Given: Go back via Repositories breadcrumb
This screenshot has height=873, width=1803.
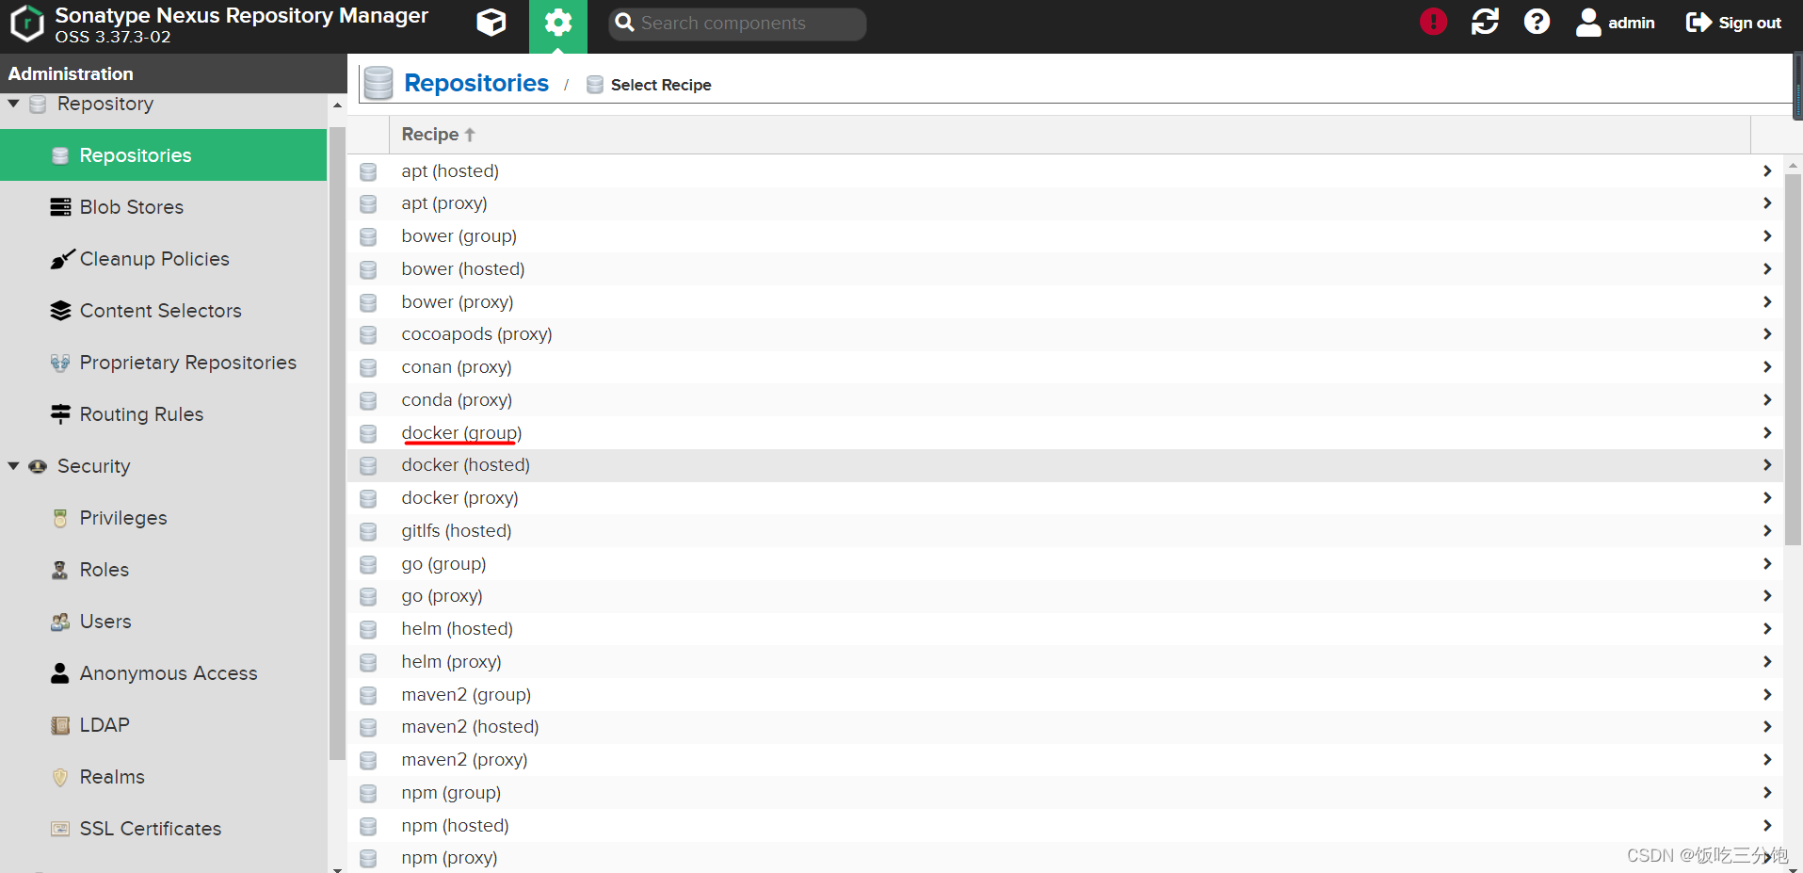Looking at the screenshot, I should pyautogui.click(x=476, y=83).
